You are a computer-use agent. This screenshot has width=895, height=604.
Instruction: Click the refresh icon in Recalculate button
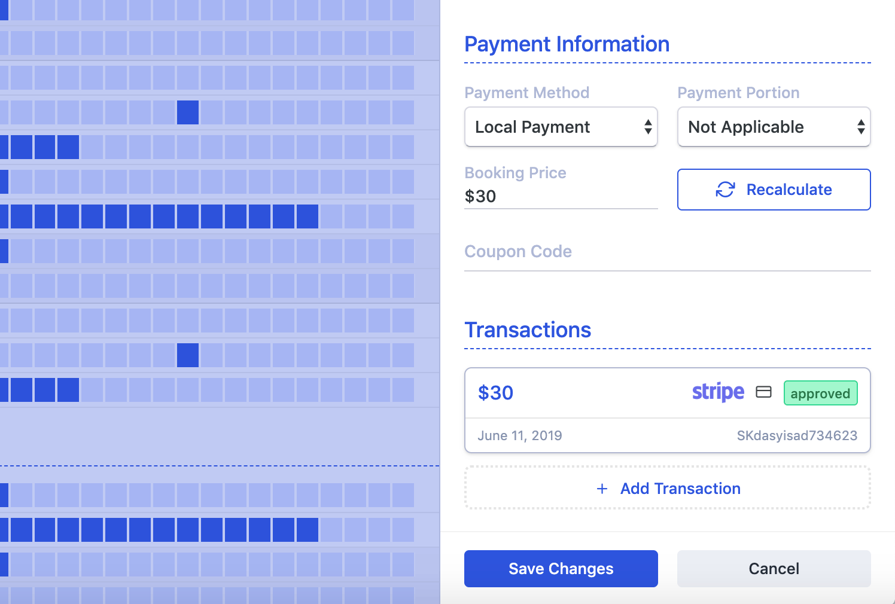[725, 190]
